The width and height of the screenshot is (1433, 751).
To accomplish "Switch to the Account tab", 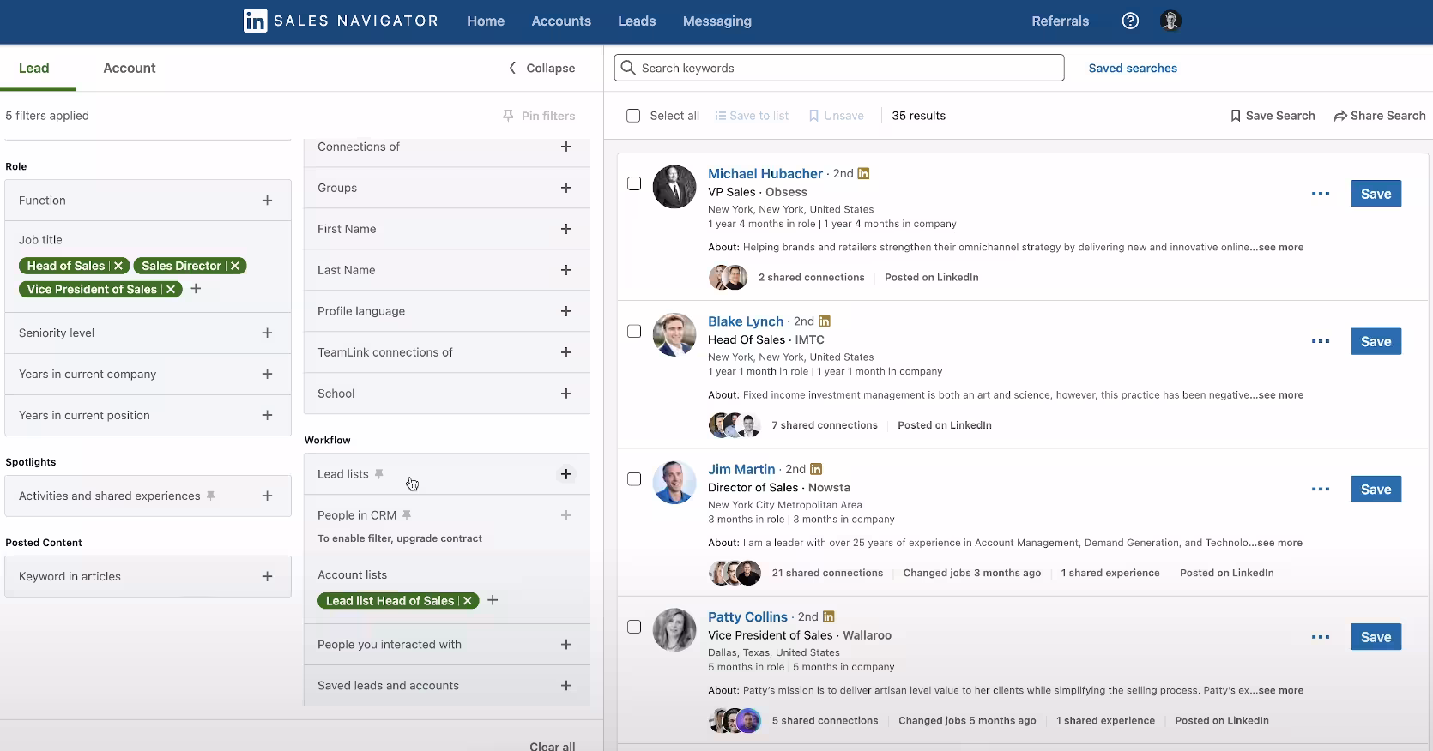I will pyautogui.click(x=129, y=68).
